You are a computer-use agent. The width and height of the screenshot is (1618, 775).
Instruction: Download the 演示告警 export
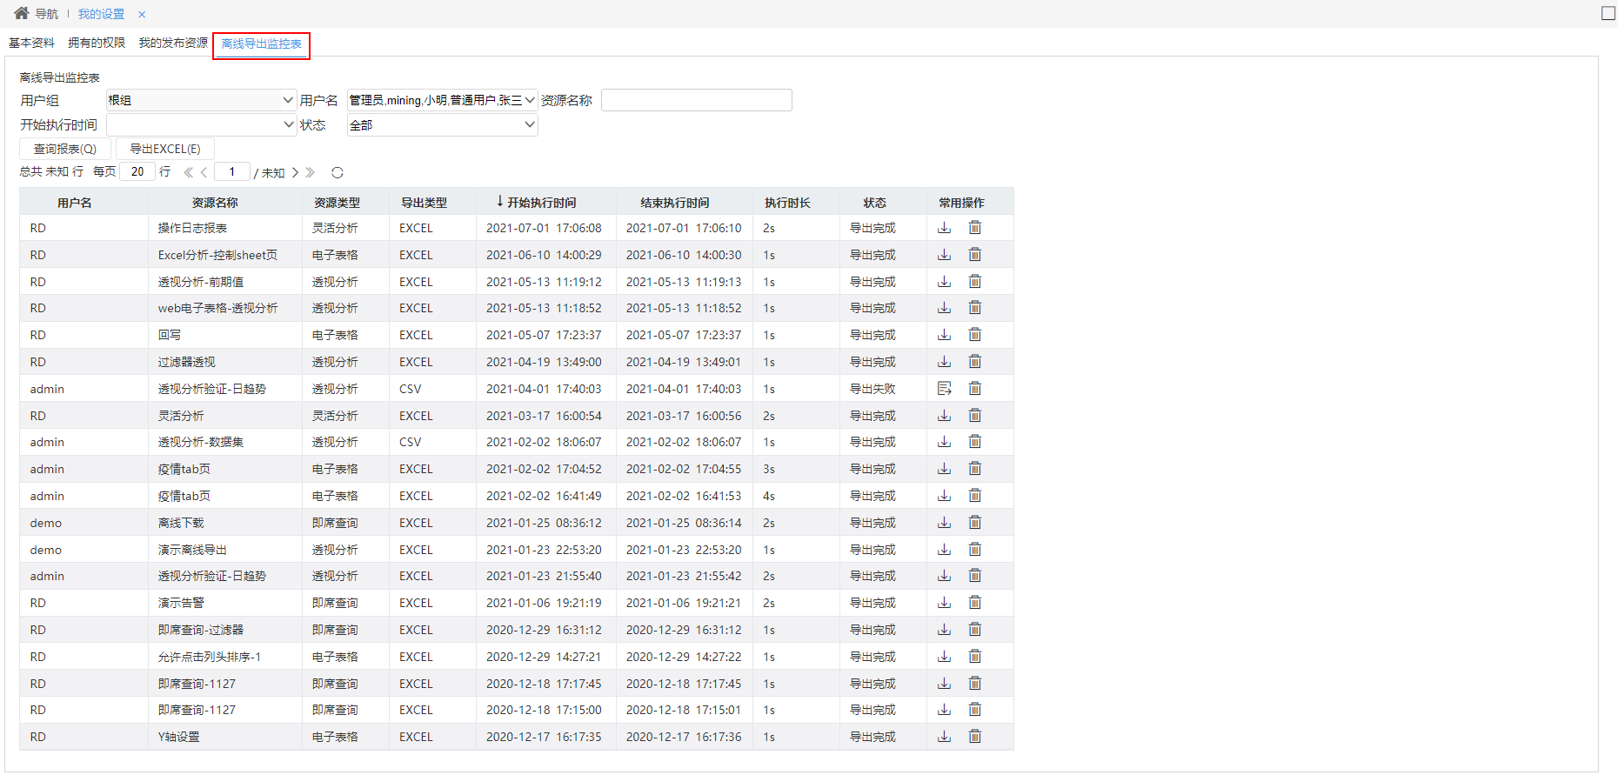tap(945, 603)
